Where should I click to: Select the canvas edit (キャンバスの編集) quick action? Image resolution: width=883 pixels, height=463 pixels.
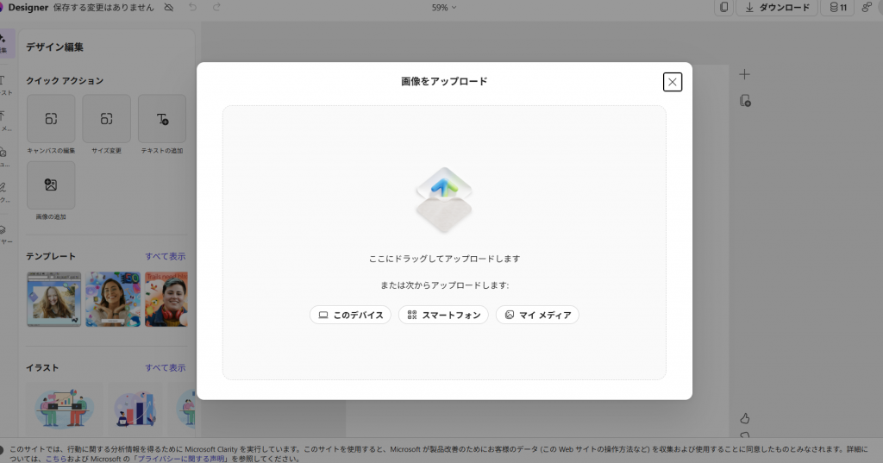(51, 119)
